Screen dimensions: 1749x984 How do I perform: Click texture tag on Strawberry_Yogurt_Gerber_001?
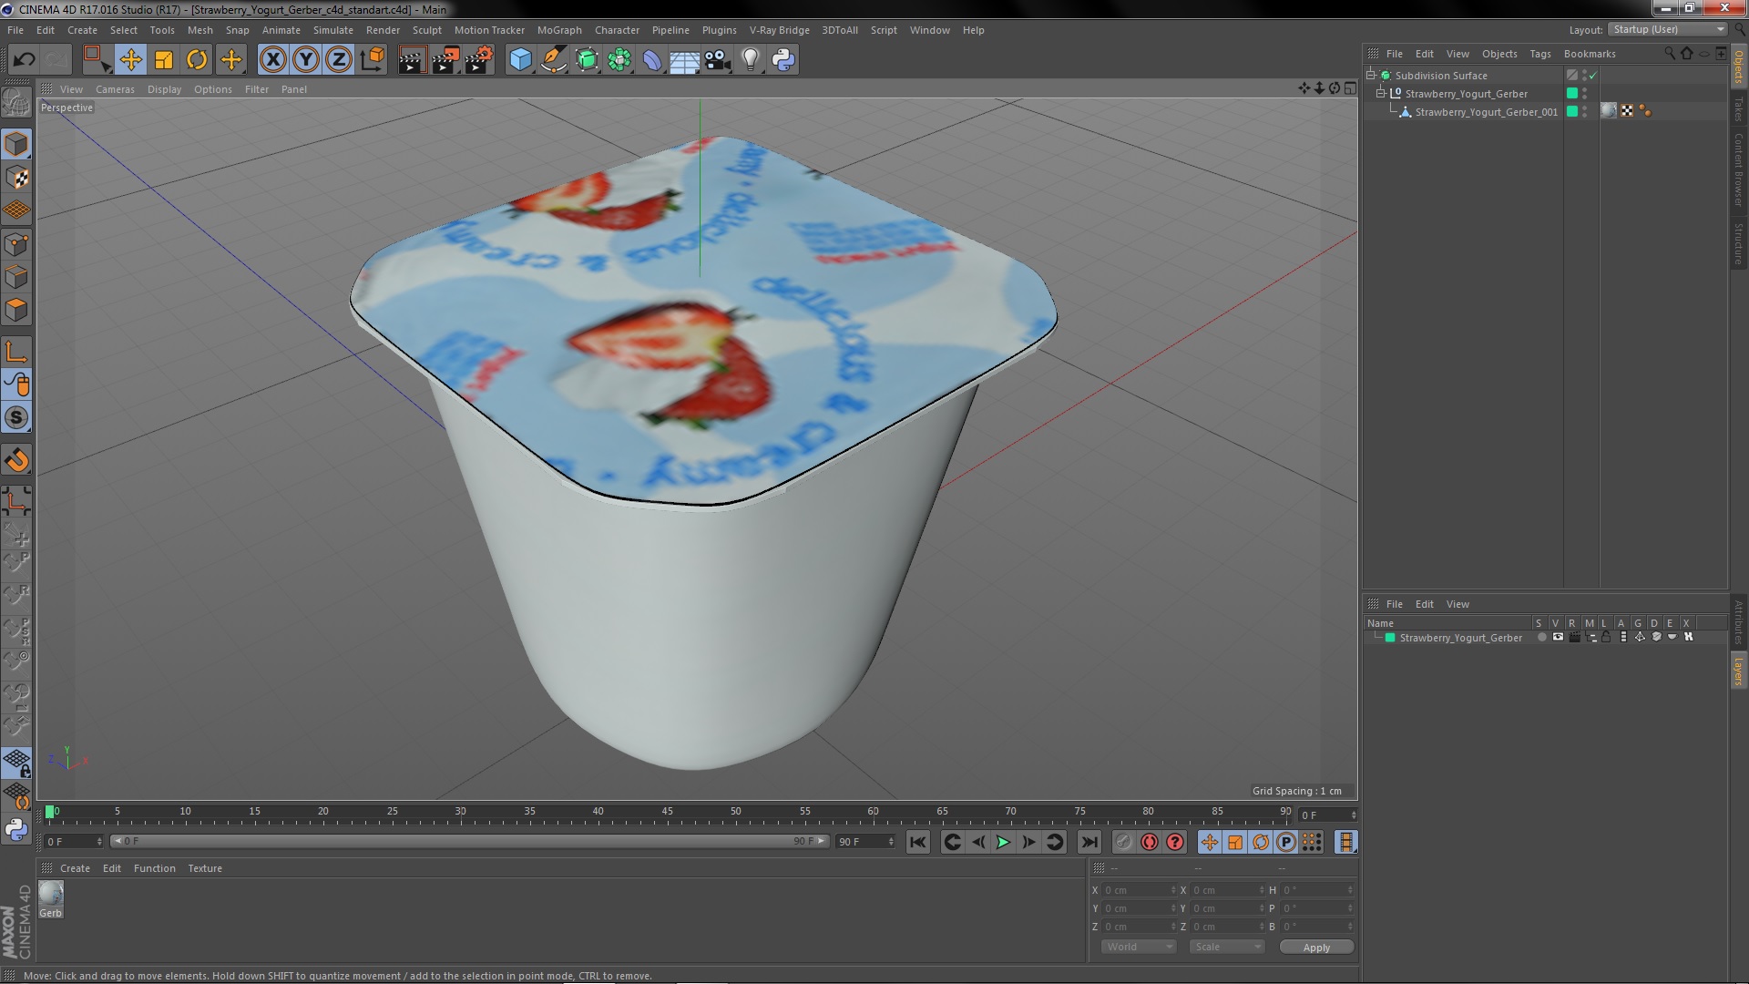pos(1609,111)
